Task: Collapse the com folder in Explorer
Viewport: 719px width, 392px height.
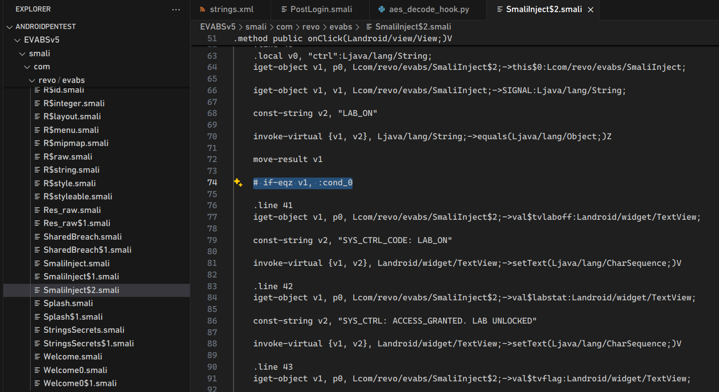Action: click(27, 66)
